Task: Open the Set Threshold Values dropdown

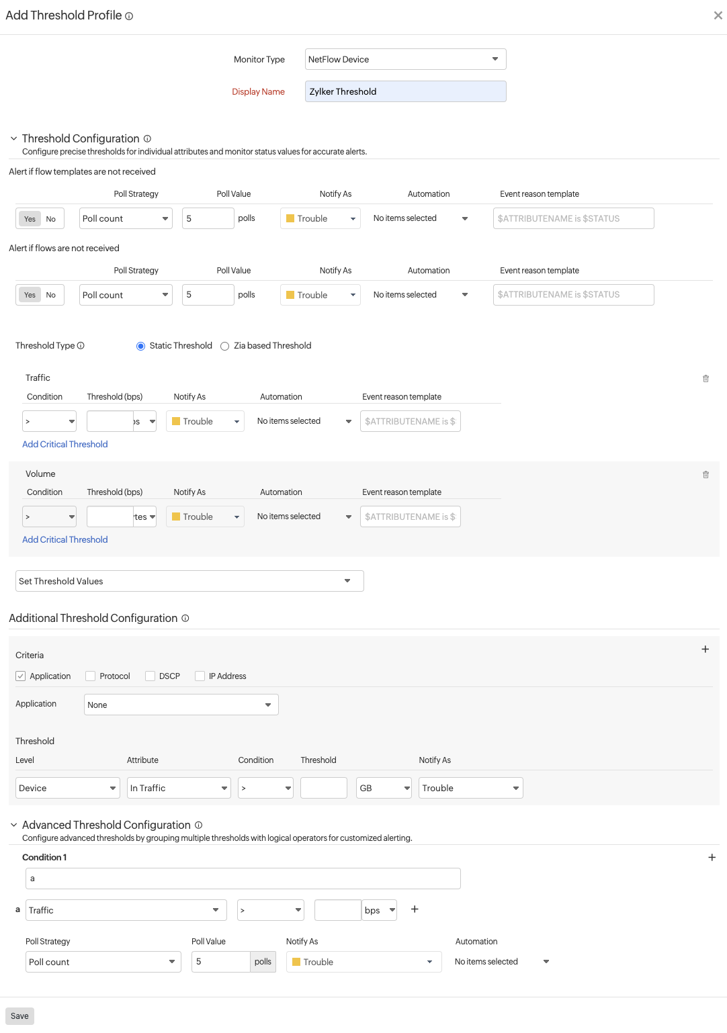Action: tap(189, 581)
